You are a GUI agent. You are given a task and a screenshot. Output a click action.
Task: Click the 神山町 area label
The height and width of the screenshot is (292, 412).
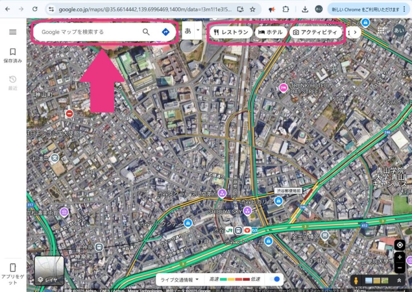point(43,94)
